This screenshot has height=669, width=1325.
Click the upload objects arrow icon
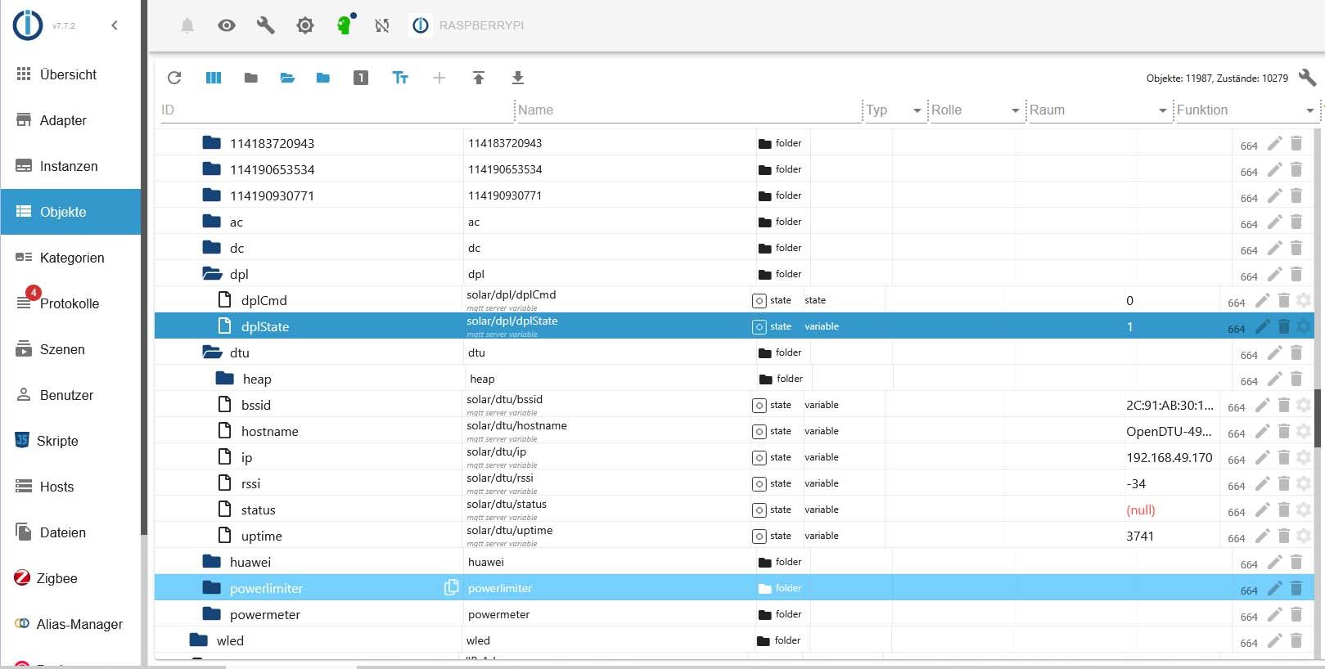click(479, 78)
